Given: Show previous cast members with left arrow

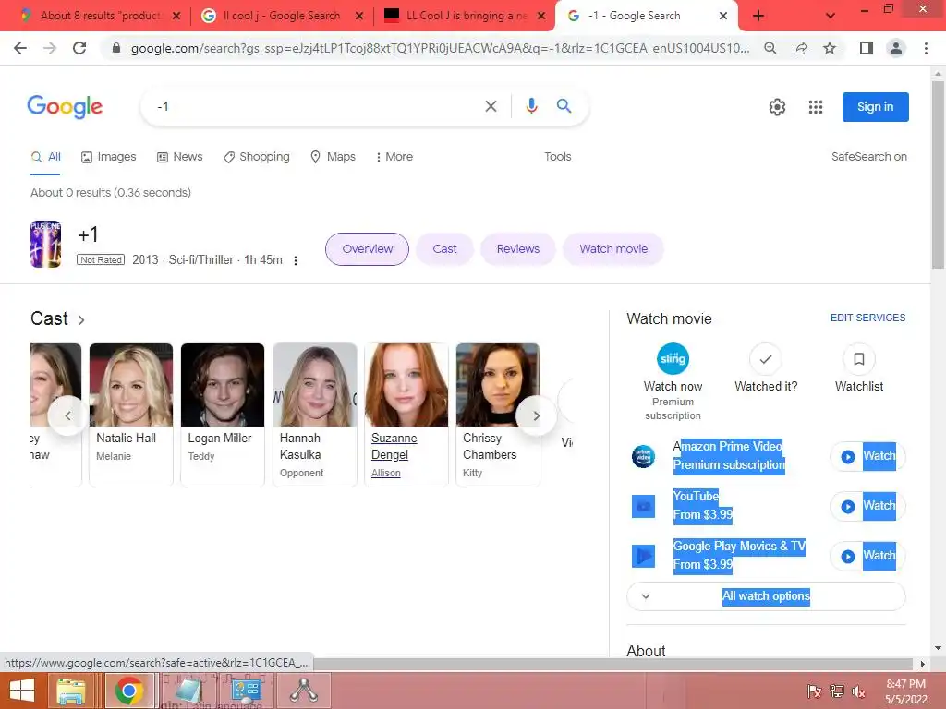Looking at the screenshot, I should point(67,416).
